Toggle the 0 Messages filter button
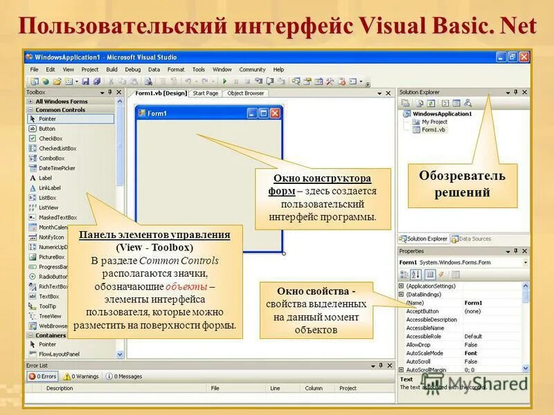This screenshot has width=554, height=415. click(x=124, y=376)
